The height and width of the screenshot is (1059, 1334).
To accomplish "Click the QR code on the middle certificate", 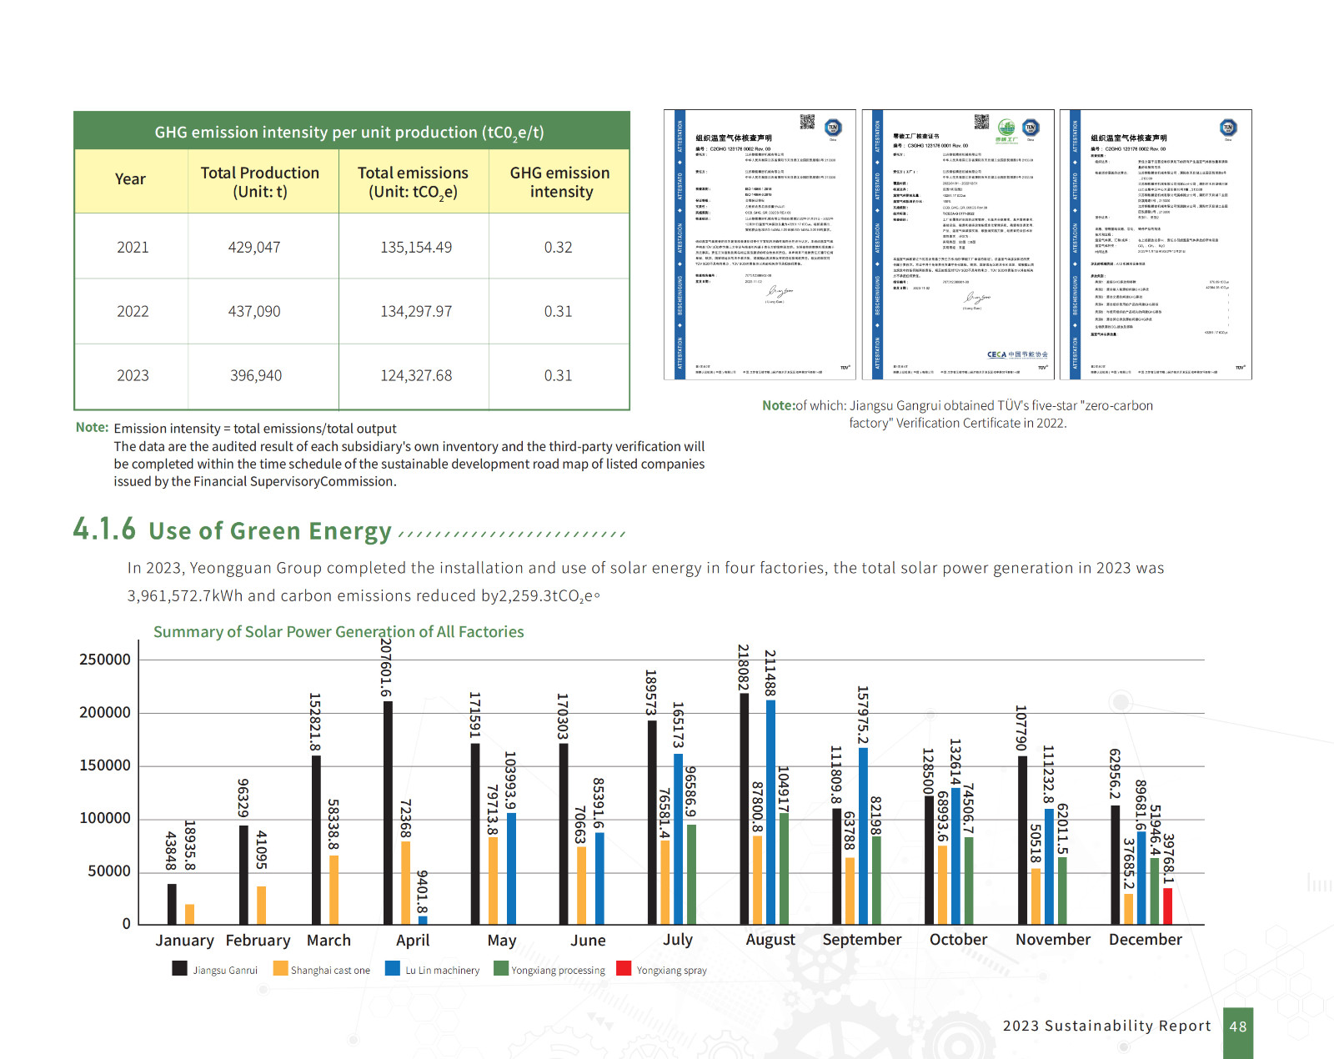I will [981, 122].
